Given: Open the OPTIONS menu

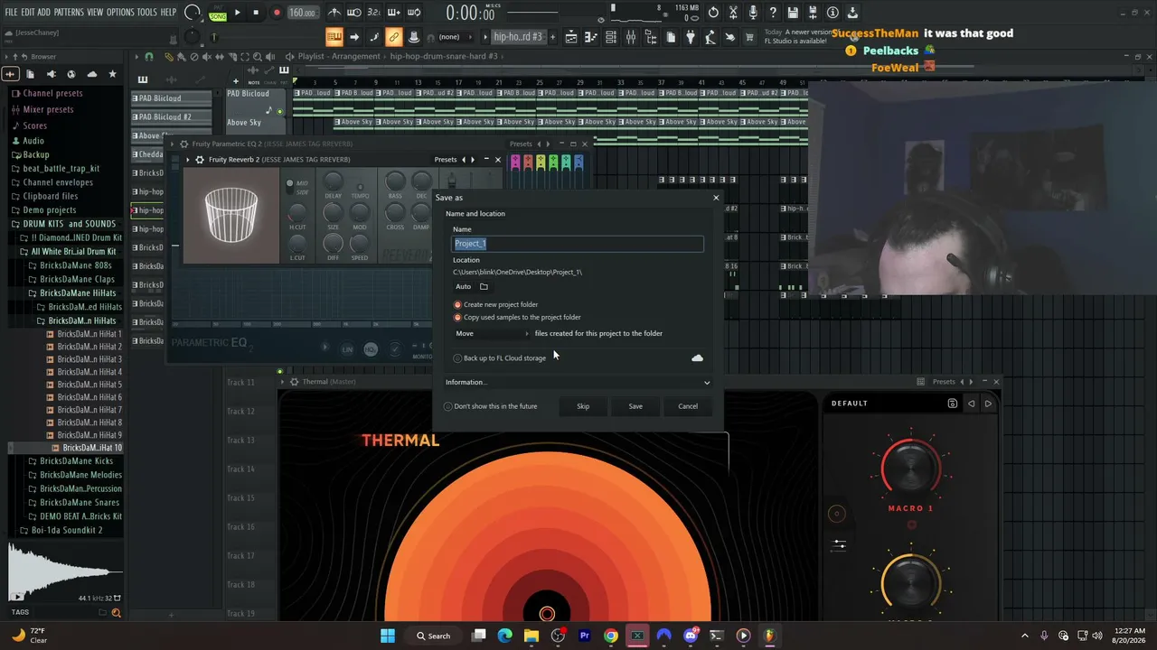Looking at the screenshot, I should point(120,13).
